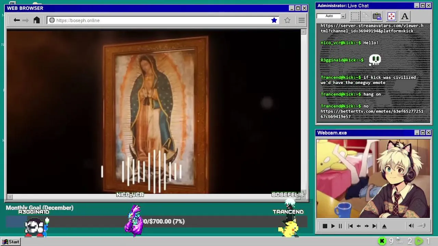Click the webcam avatar video feed
This screenshot has height=246, width=438.
click(x=373, y=178)
